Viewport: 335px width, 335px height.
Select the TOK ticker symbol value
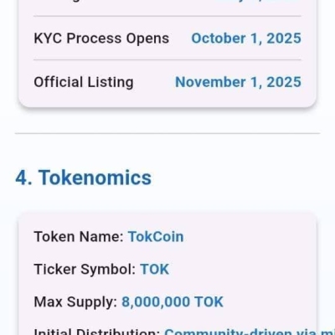pyautogui.click(x=154, y=270)
